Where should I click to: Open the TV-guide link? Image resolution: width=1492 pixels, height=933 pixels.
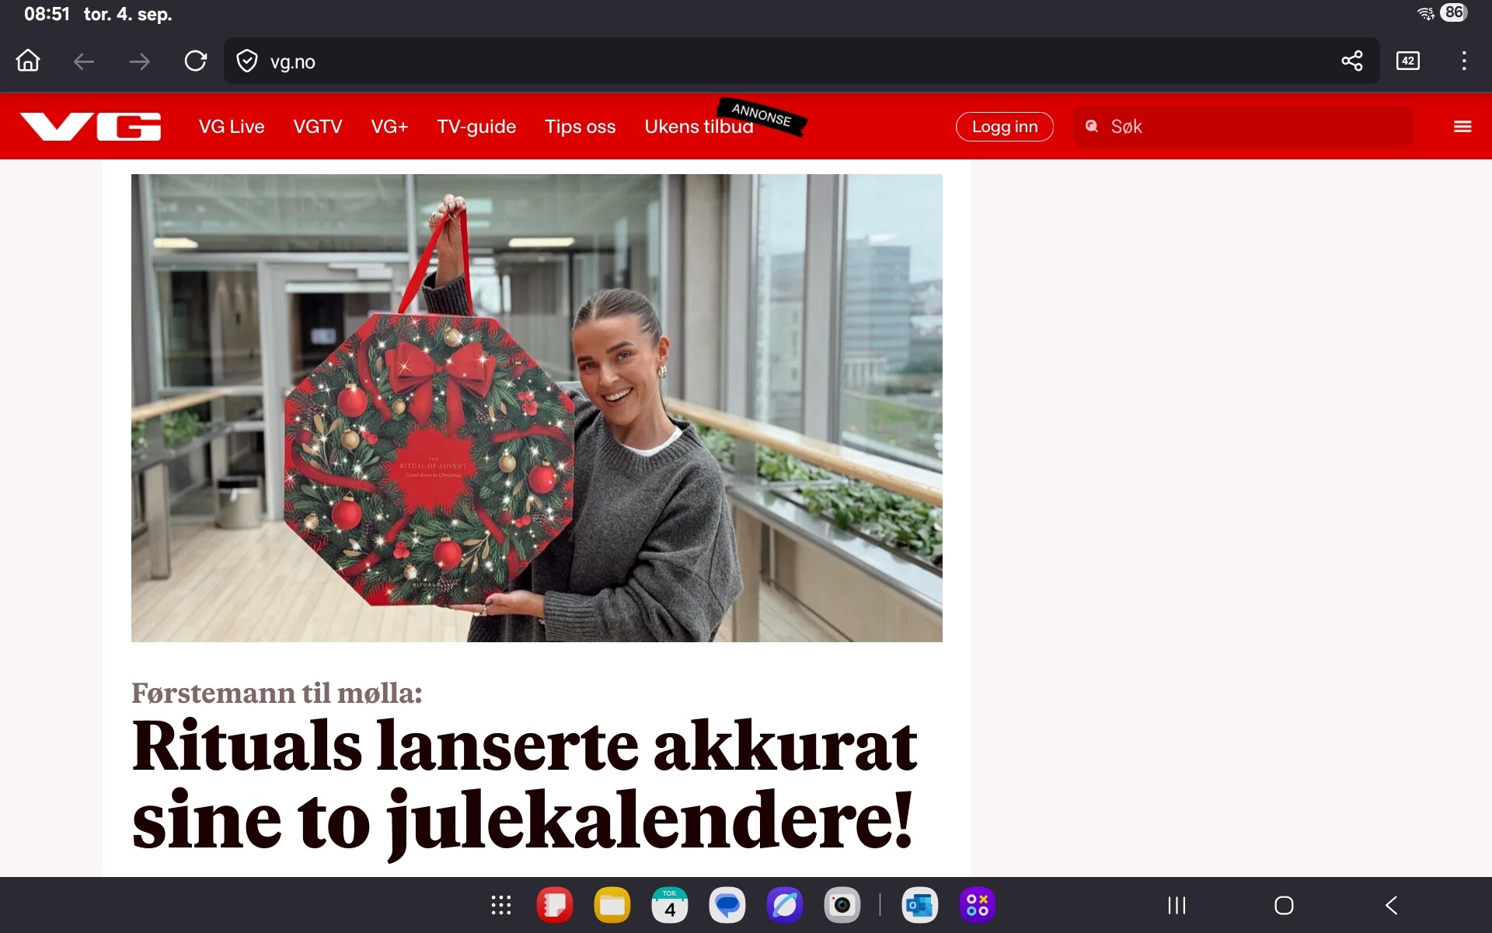pyautogui.click(x=476, y=127)
